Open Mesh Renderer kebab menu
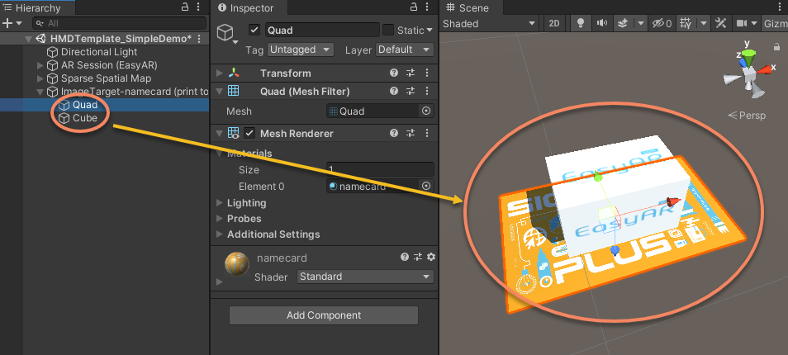This screenshot has width=788, height=355. pyautogui.click(x=427, y=134)
